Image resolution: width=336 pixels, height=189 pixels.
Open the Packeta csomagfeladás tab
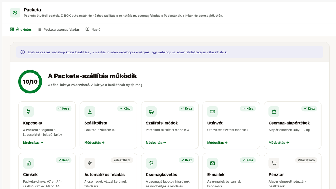pyautogui.click(x=59, y=29)
